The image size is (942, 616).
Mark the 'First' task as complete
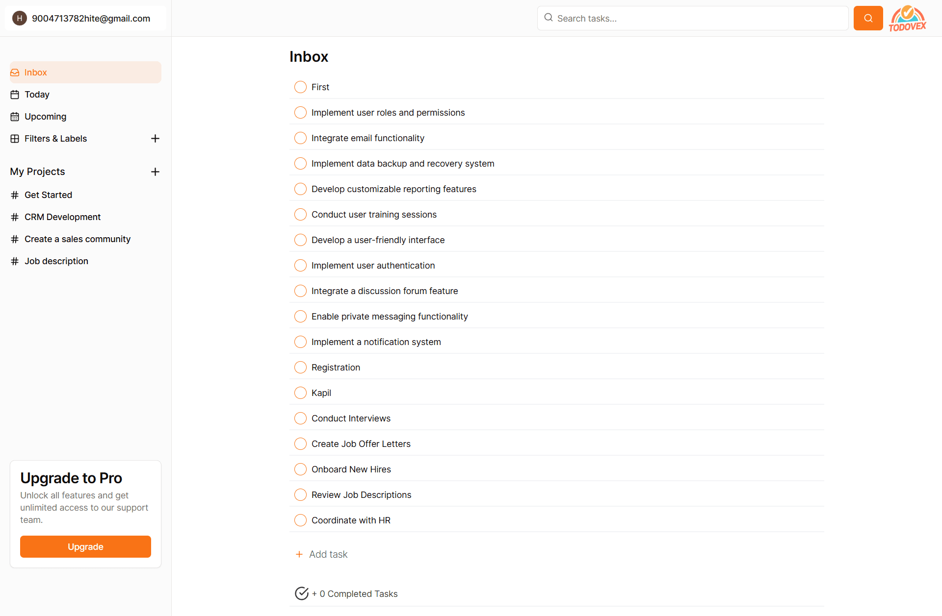(300, 87)
